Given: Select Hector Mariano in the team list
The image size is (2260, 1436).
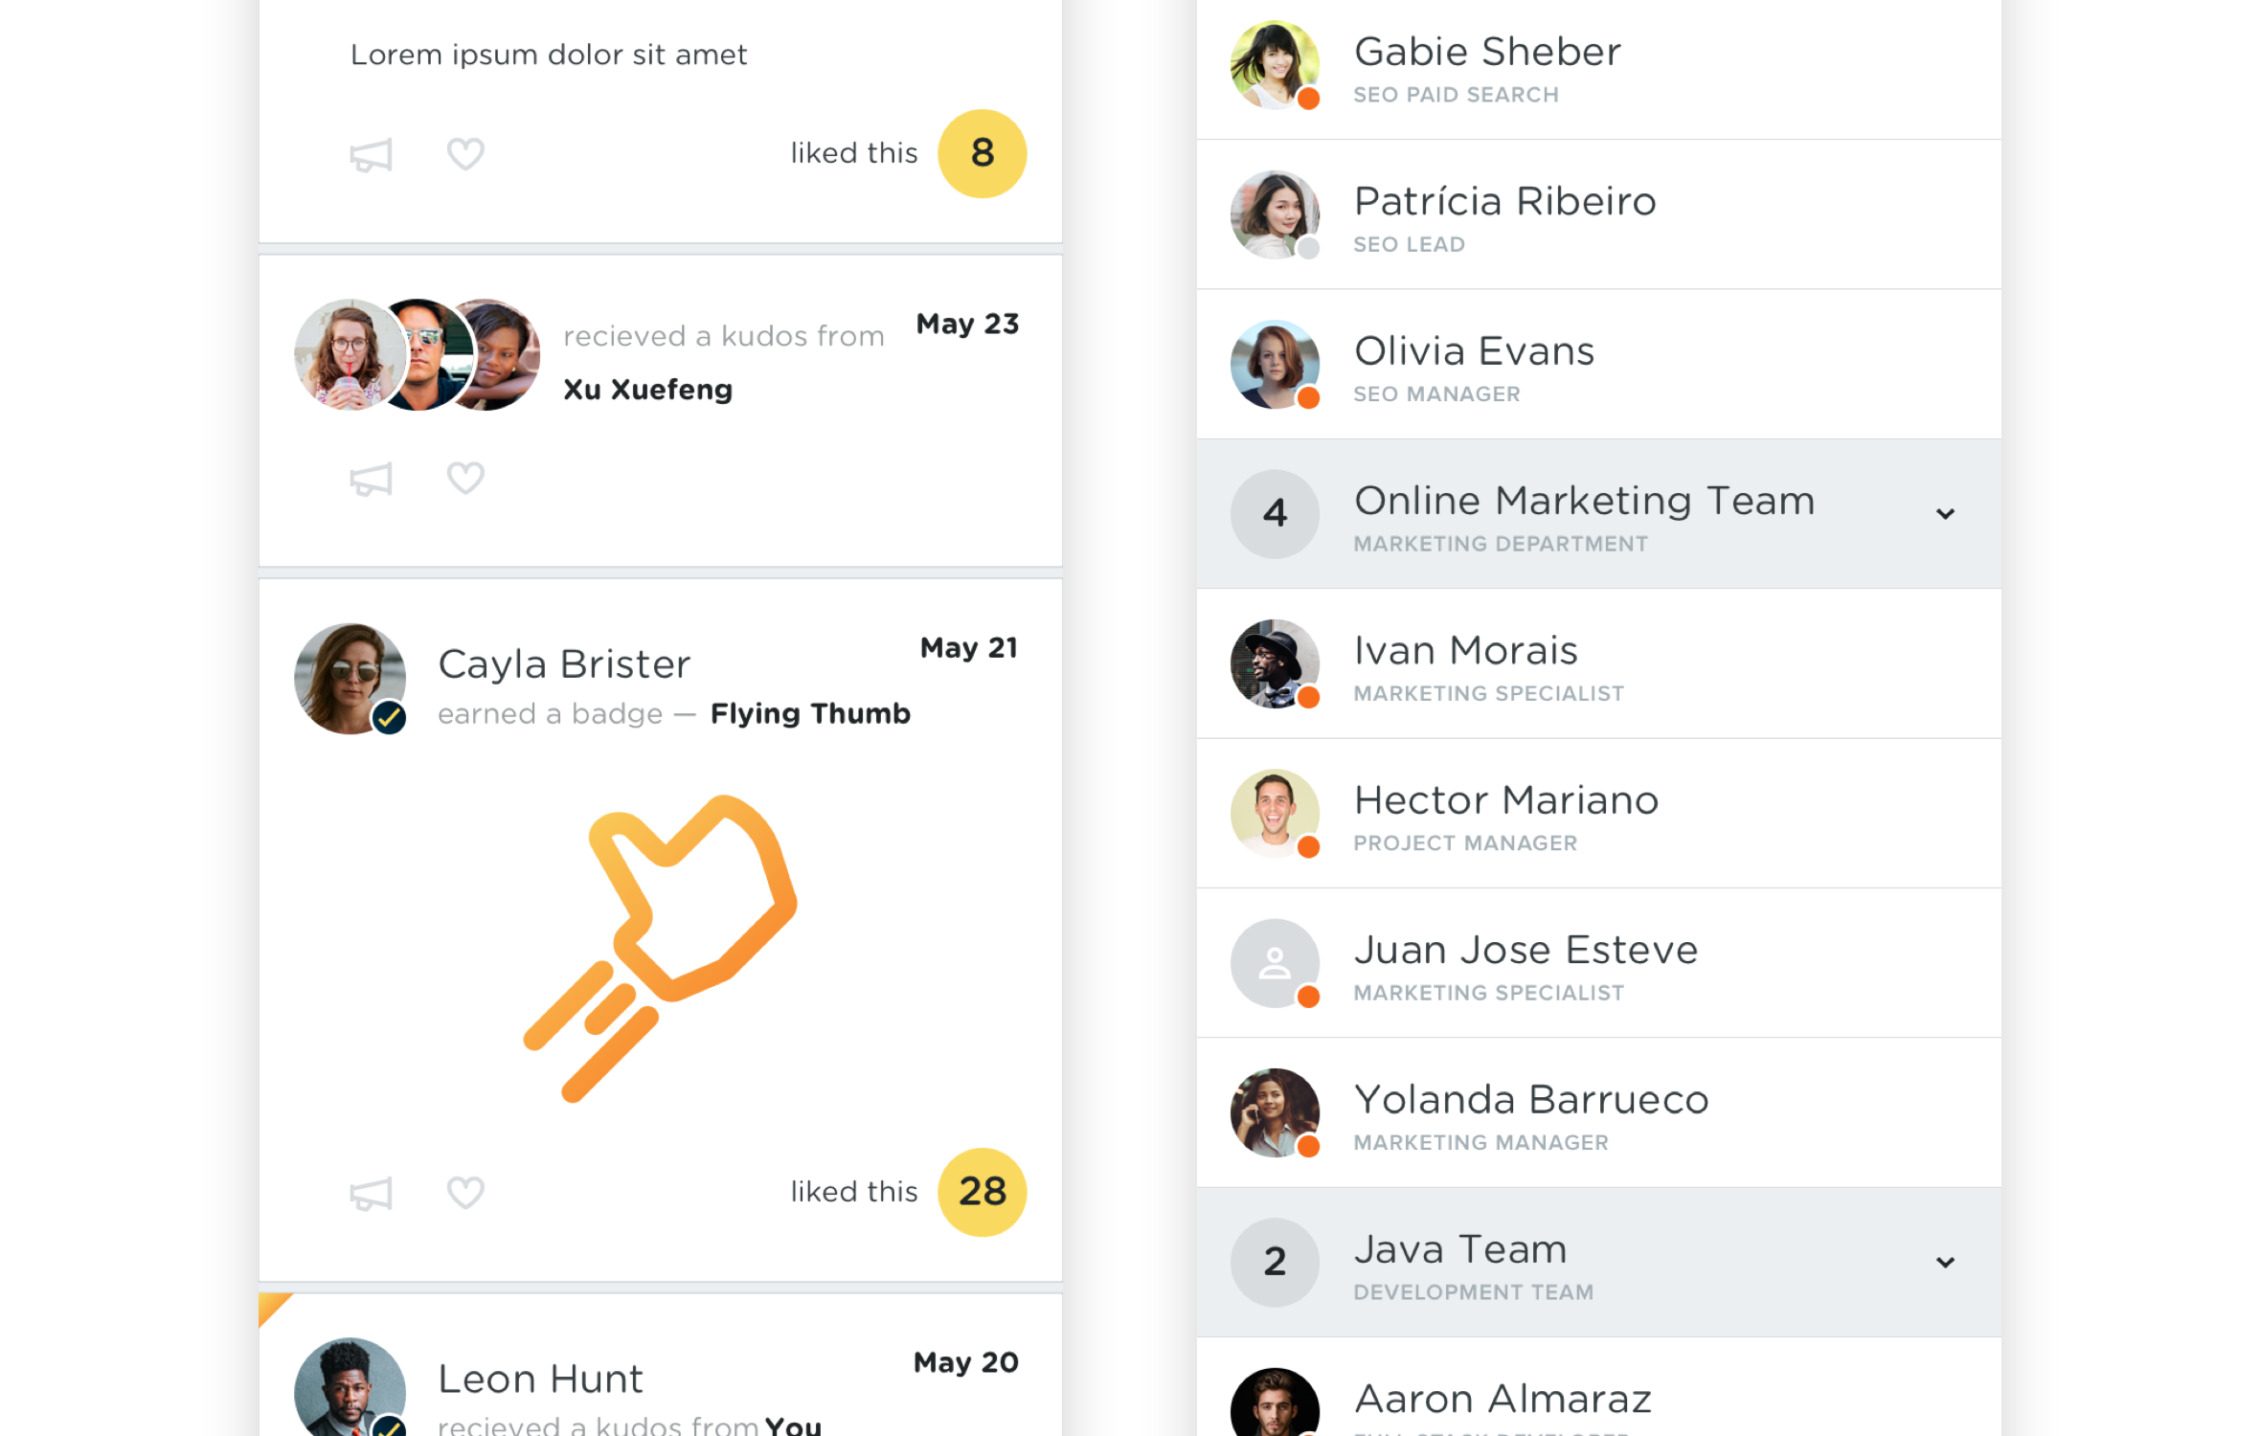Looking at the screenshot, I should pyautogui.click(x=1598, y=814).
